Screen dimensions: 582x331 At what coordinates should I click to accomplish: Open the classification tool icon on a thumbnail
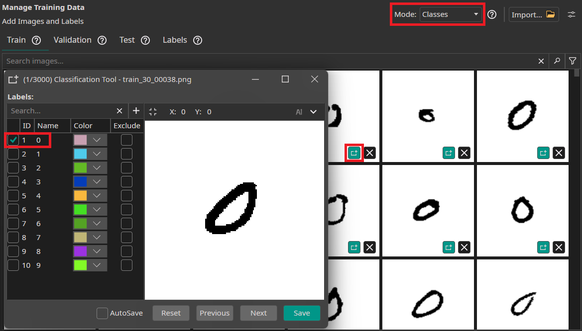coord(354,153)
